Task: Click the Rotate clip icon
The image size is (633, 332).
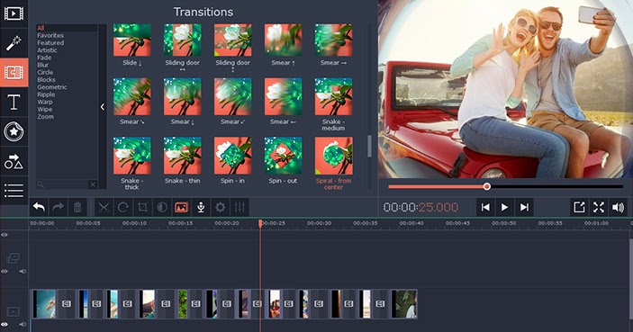Action: point(123,207)
